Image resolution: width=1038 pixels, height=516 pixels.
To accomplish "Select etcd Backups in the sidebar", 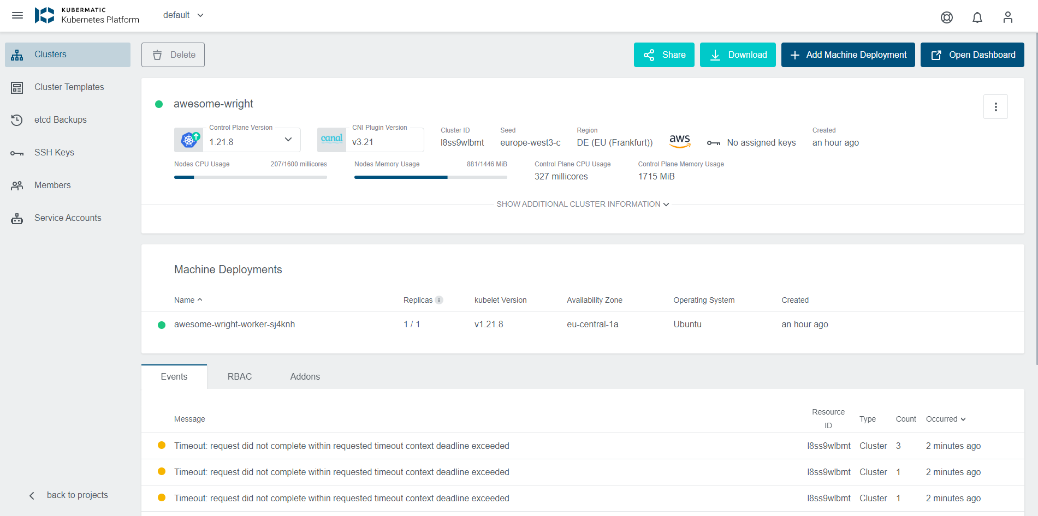I will pos(60,119).
